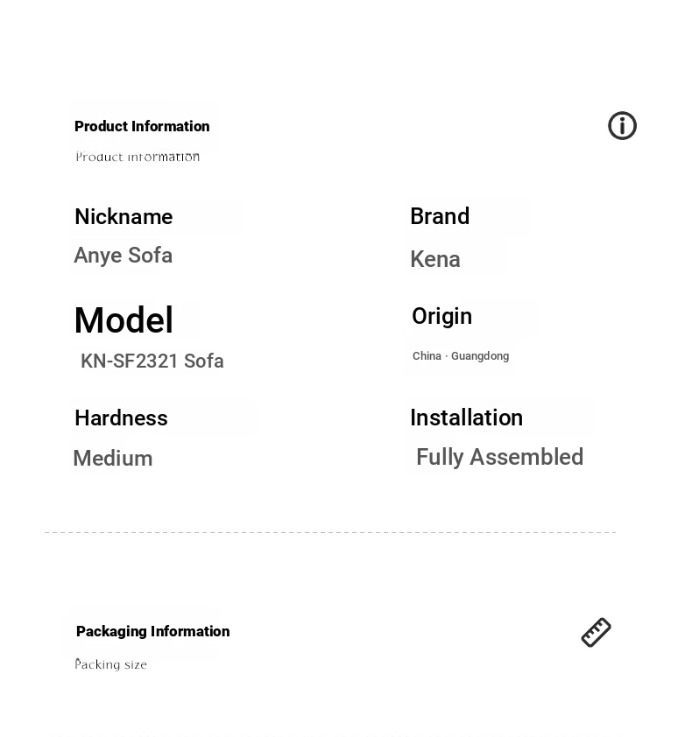Select the China · Guangdong origin value
Screen dimensions: 692x737
(461, 356)
